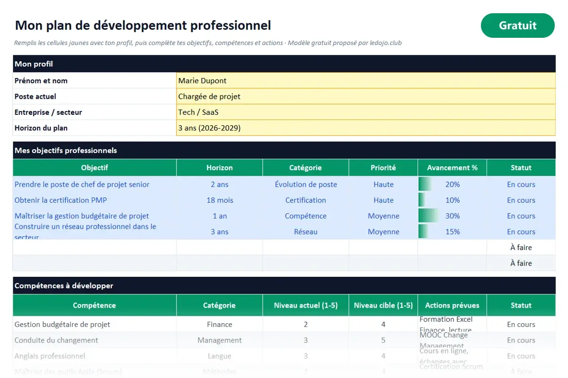Select the Mon profil section header
This screenshot has height=378, width=568.
tap(284, 64)
